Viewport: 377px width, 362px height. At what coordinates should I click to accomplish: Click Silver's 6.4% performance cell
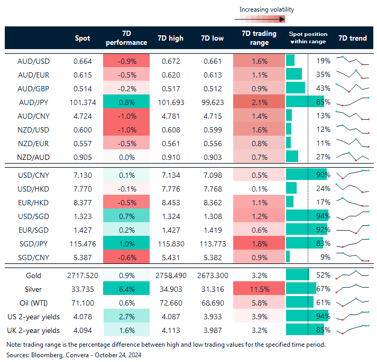click(126, 288)
